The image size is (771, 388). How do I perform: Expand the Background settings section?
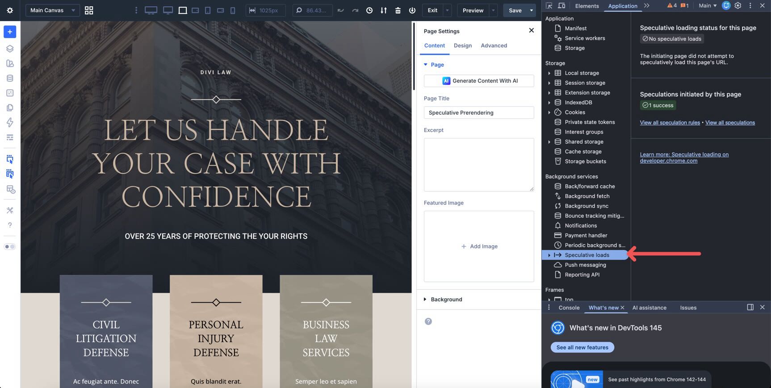[x=446, y=299]
